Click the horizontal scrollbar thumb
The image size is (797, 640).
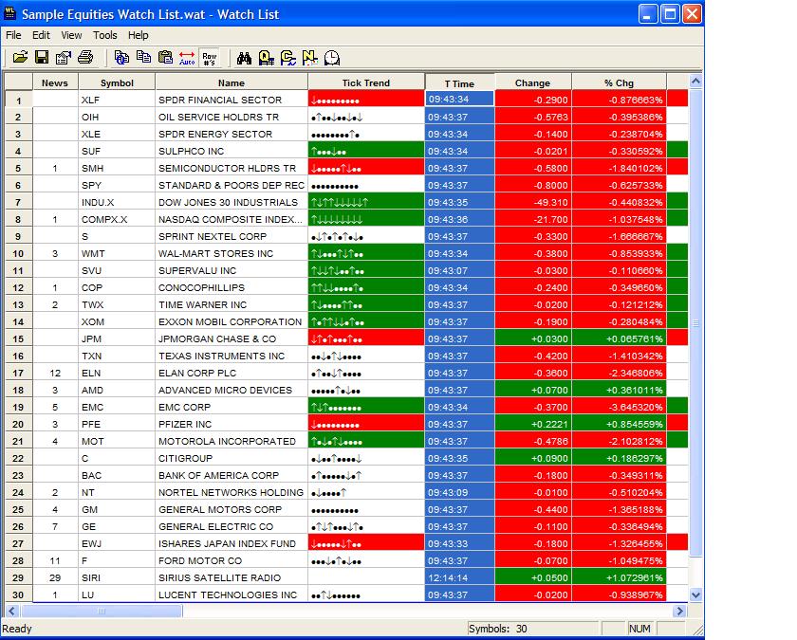click(x=102, y=611)
